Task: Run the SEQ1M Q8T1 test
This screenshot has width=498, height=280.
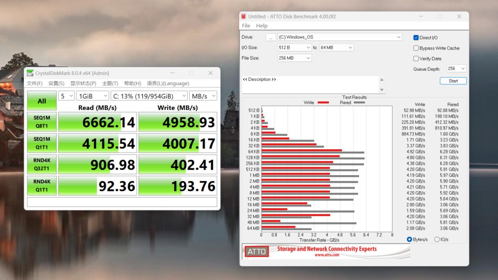Action: coord(42,122)
